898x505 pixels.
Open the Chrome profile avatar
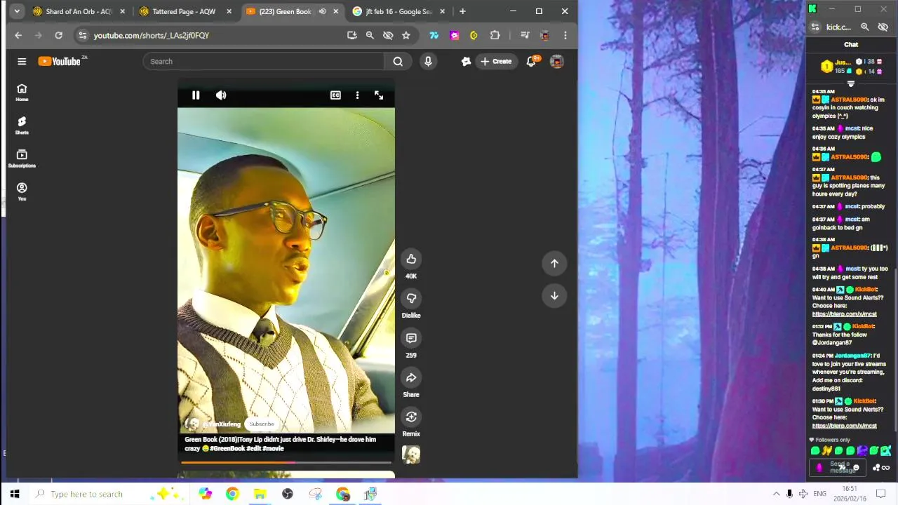tap(545, 35)
